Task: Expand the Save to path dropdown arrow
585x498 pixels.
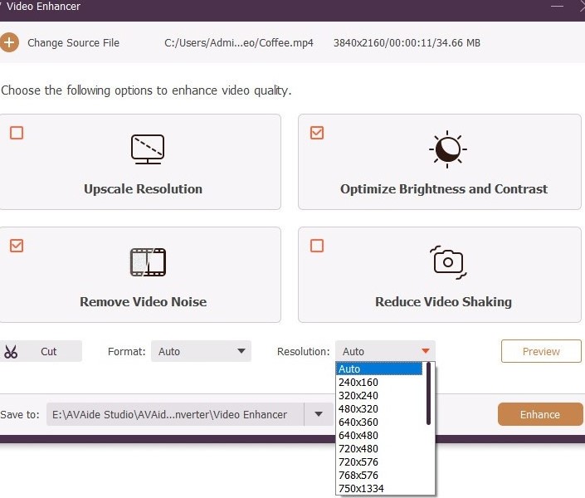Action: pyautogui.click(x=318, y=414)
